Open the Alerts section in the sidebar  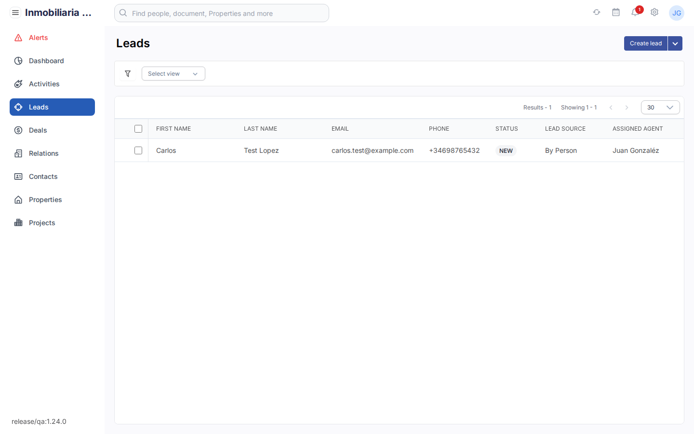pos(39,38)
